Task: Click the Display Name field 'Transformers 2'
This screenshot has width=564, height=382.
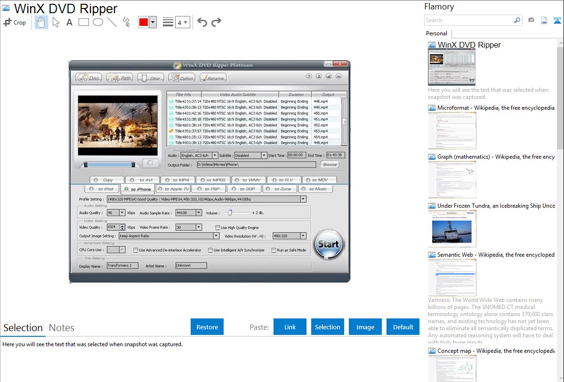Action: click(122, 266)
